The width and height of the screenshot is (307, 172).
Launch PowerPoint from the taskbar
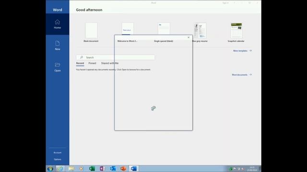coord(123,169)
